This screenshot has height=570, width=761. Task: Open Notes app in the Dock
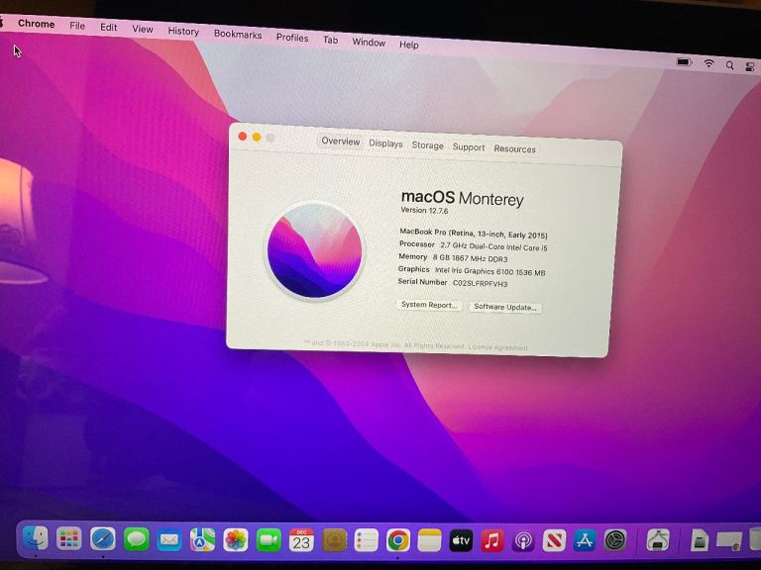click(429, 540)
